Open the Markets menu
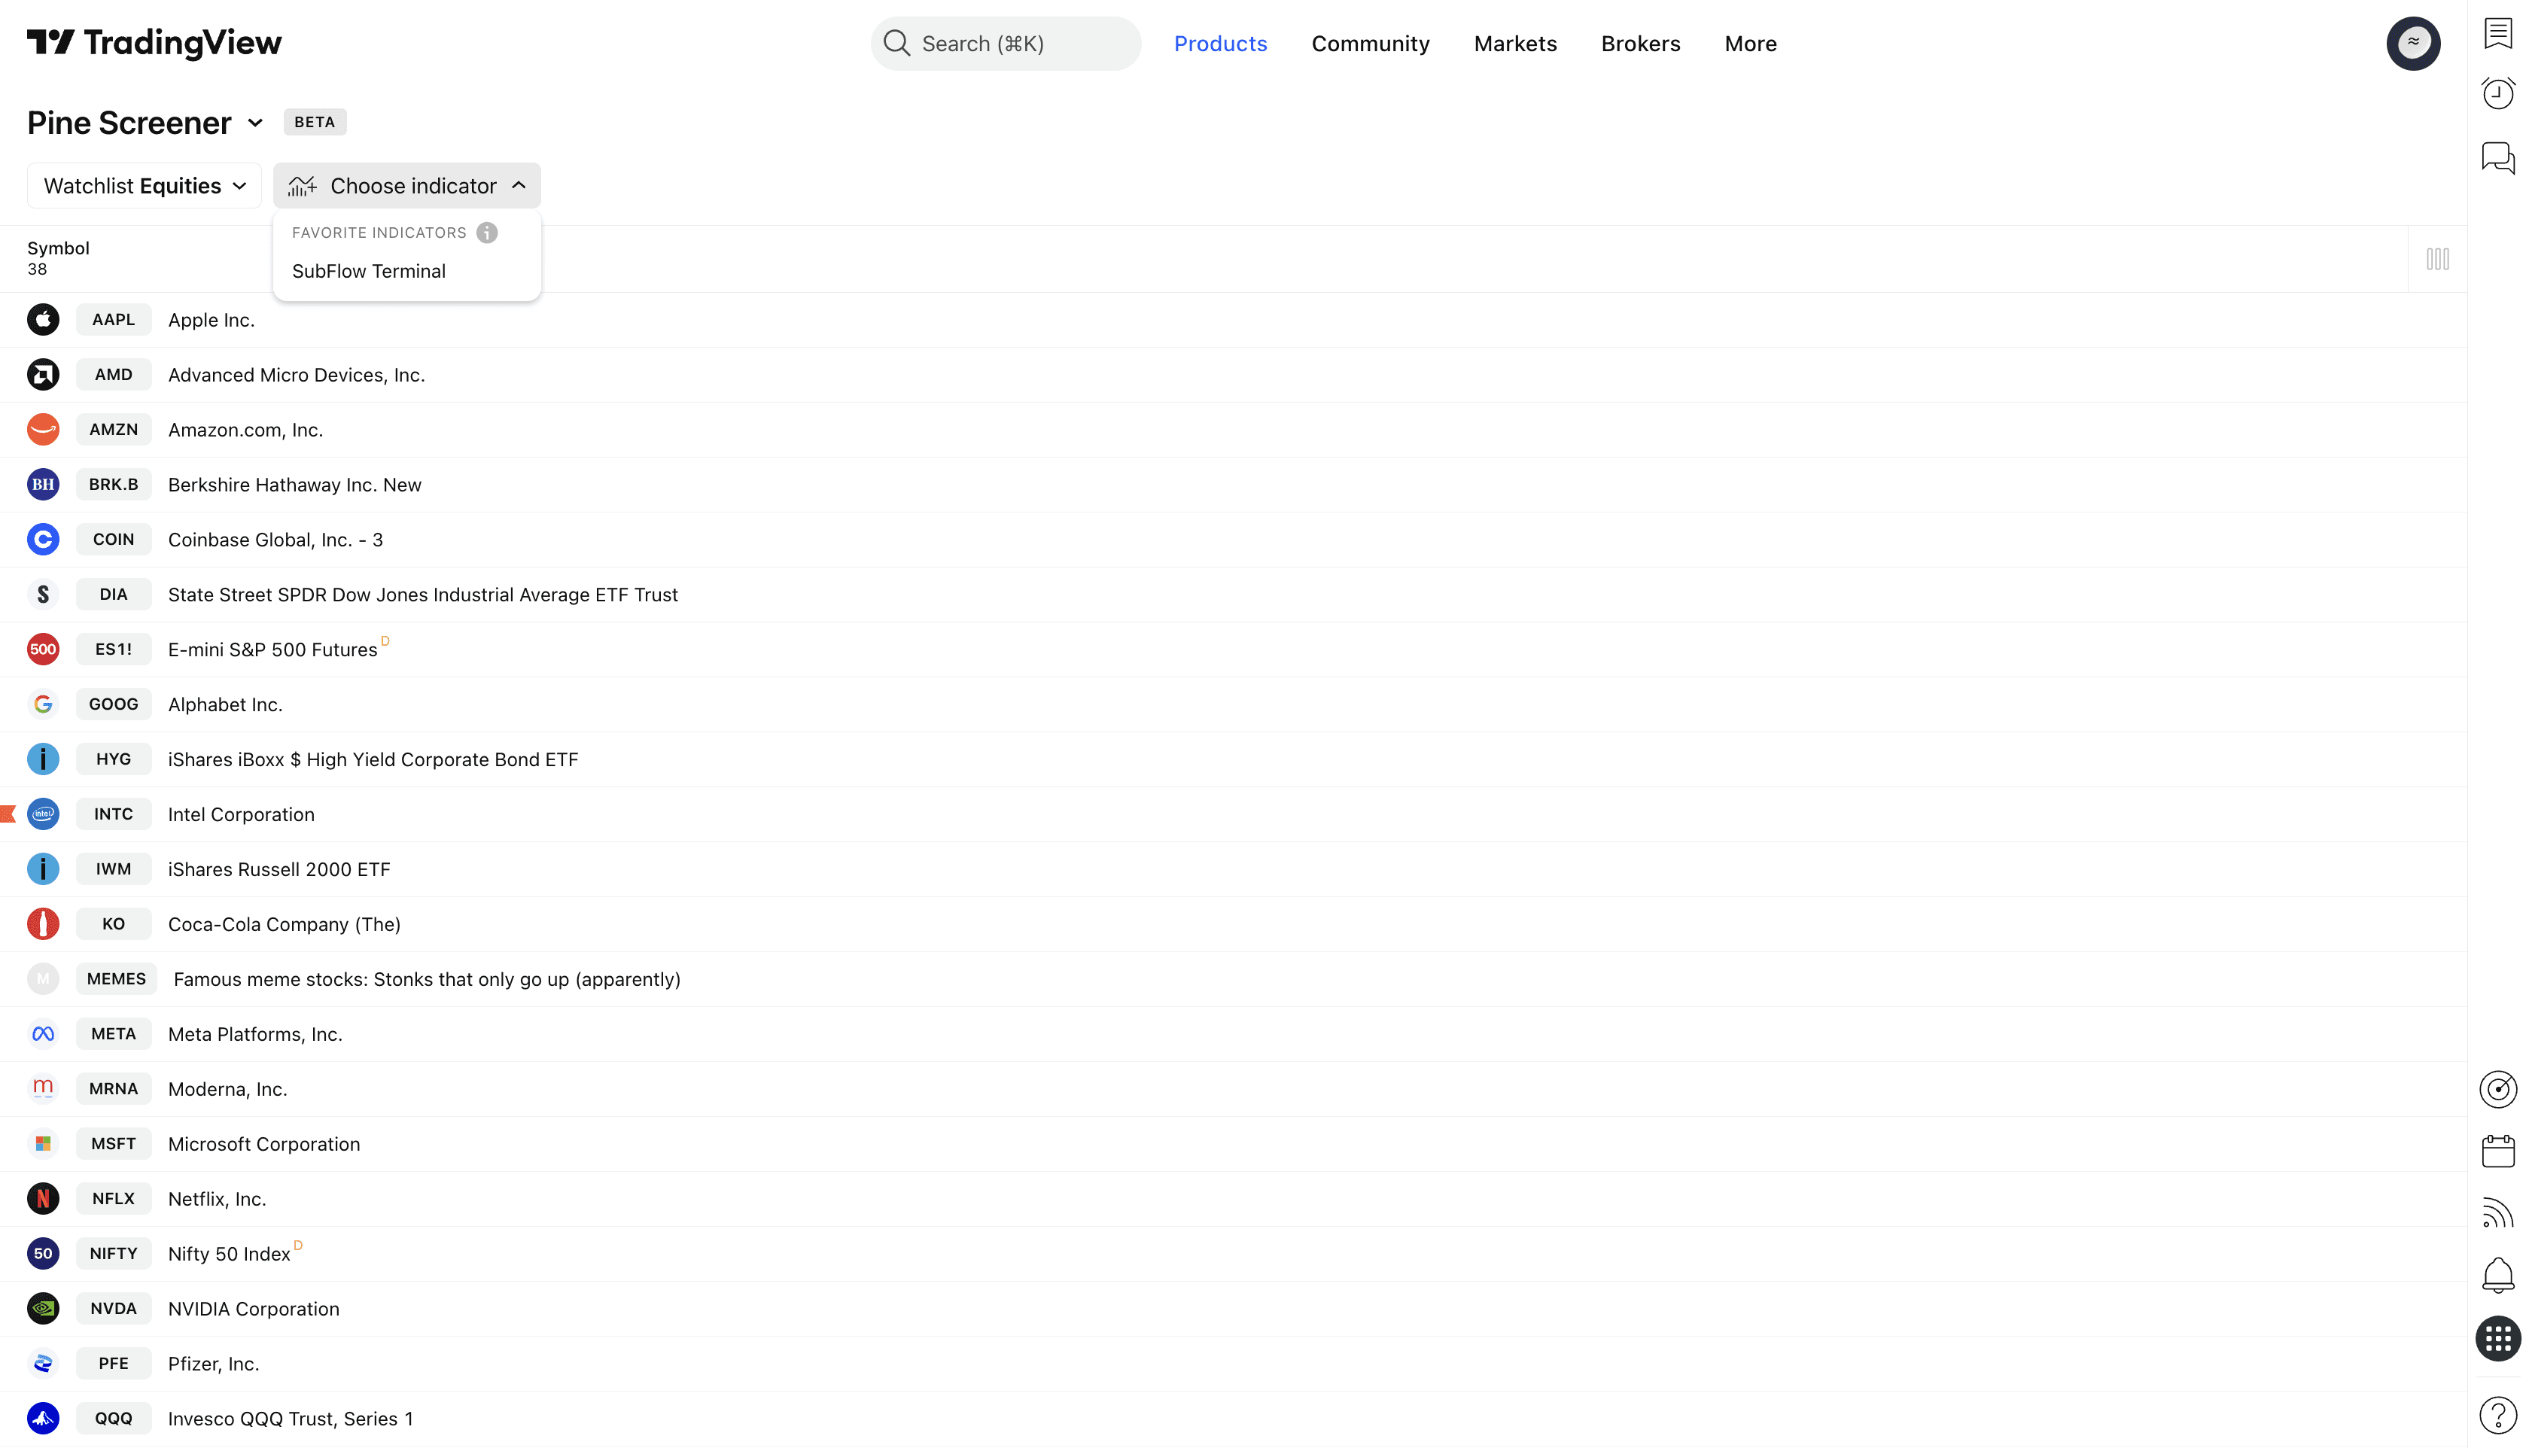Image resolution: width=2529 pixels, height=1448 pixels. [1514, 44]
